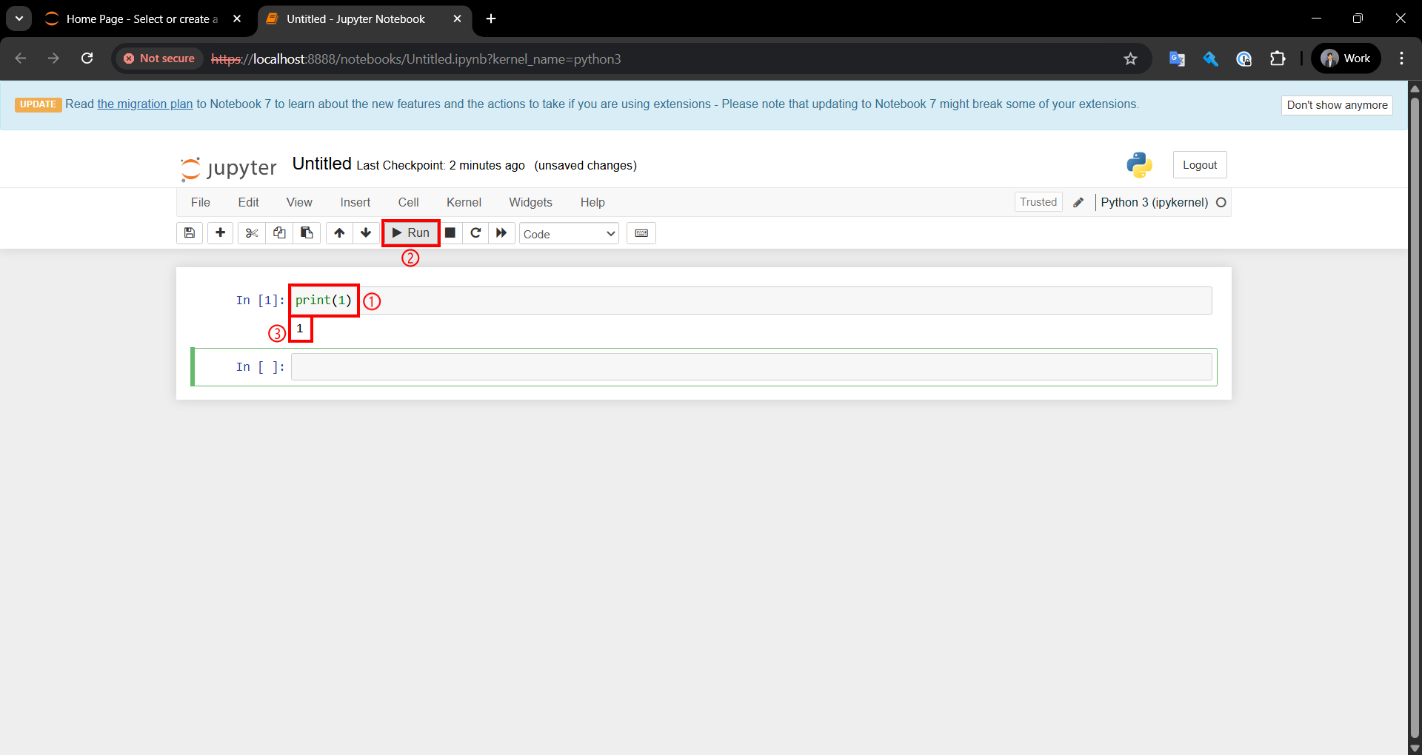Copy selected cells from the toolbar

[x=279, y=233]
